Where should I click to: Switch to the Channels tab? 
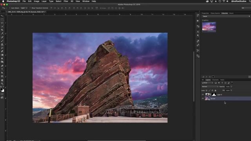(215, 80)
